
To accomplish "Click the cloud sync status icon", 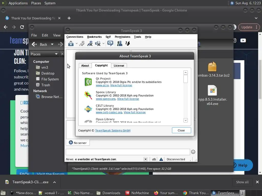I will point(154,159).
